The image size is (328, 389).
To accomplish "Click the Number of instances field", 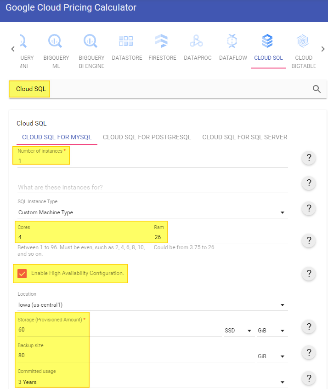I will pyautogui.click(x=153, y=161).
